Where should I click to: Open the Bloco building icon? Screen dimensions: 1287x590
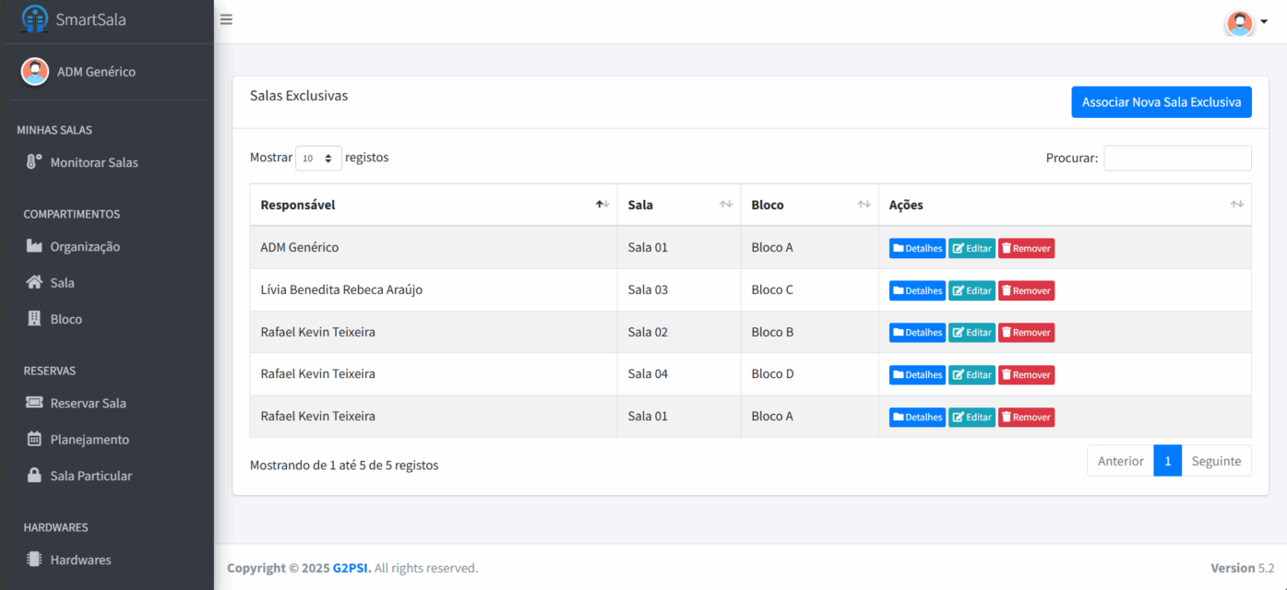(x=34, y=319)
